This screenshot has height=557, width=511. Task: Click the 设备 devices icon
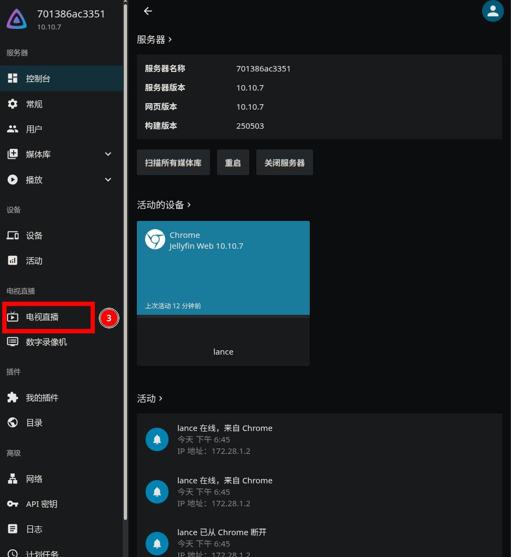pyautogui.click(x=13, y=235)
